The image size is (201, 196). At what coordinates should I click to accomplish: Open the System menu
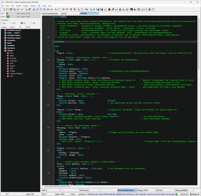(x=33, y=6)
